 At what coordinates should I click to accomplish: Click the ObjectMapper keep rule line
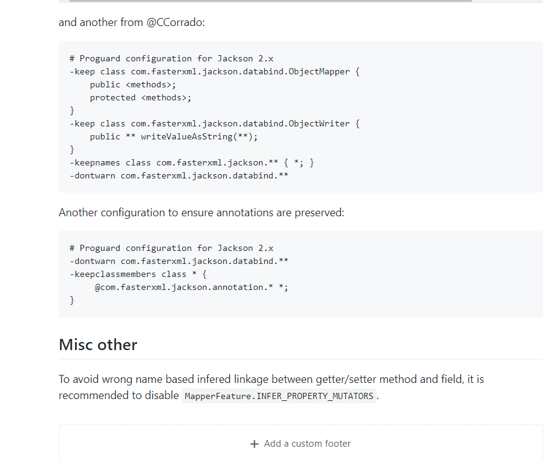point(214,71)
